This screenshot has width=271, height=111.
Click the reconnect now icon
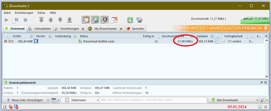130,20
